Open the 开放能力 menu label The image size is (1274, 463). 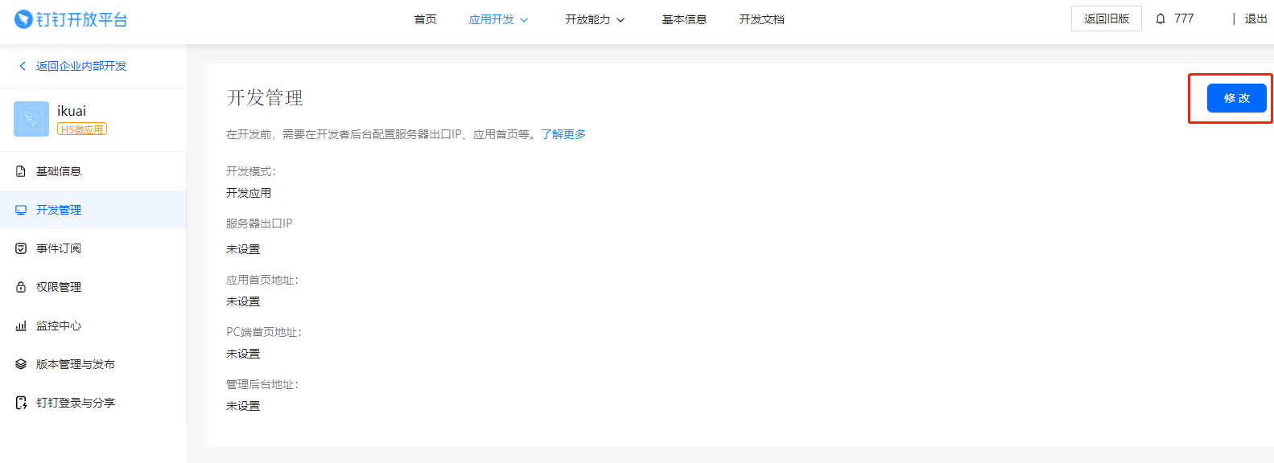[588, 19]
